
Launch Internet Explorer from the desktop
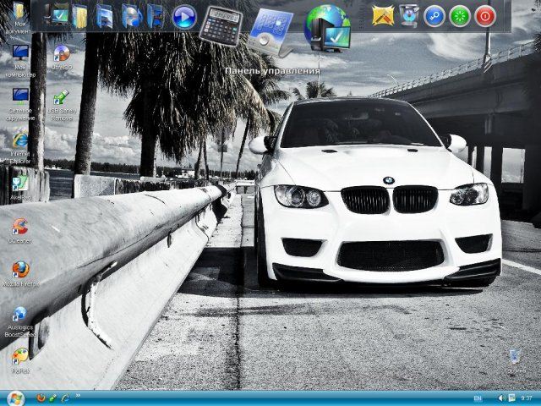pos(20,146)
